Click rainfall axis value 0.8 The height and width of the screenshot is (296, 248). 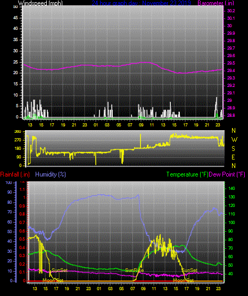pos(22,214)
